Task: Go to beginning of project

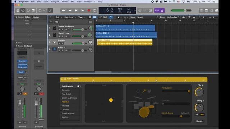Action: [x=76, y=10]
